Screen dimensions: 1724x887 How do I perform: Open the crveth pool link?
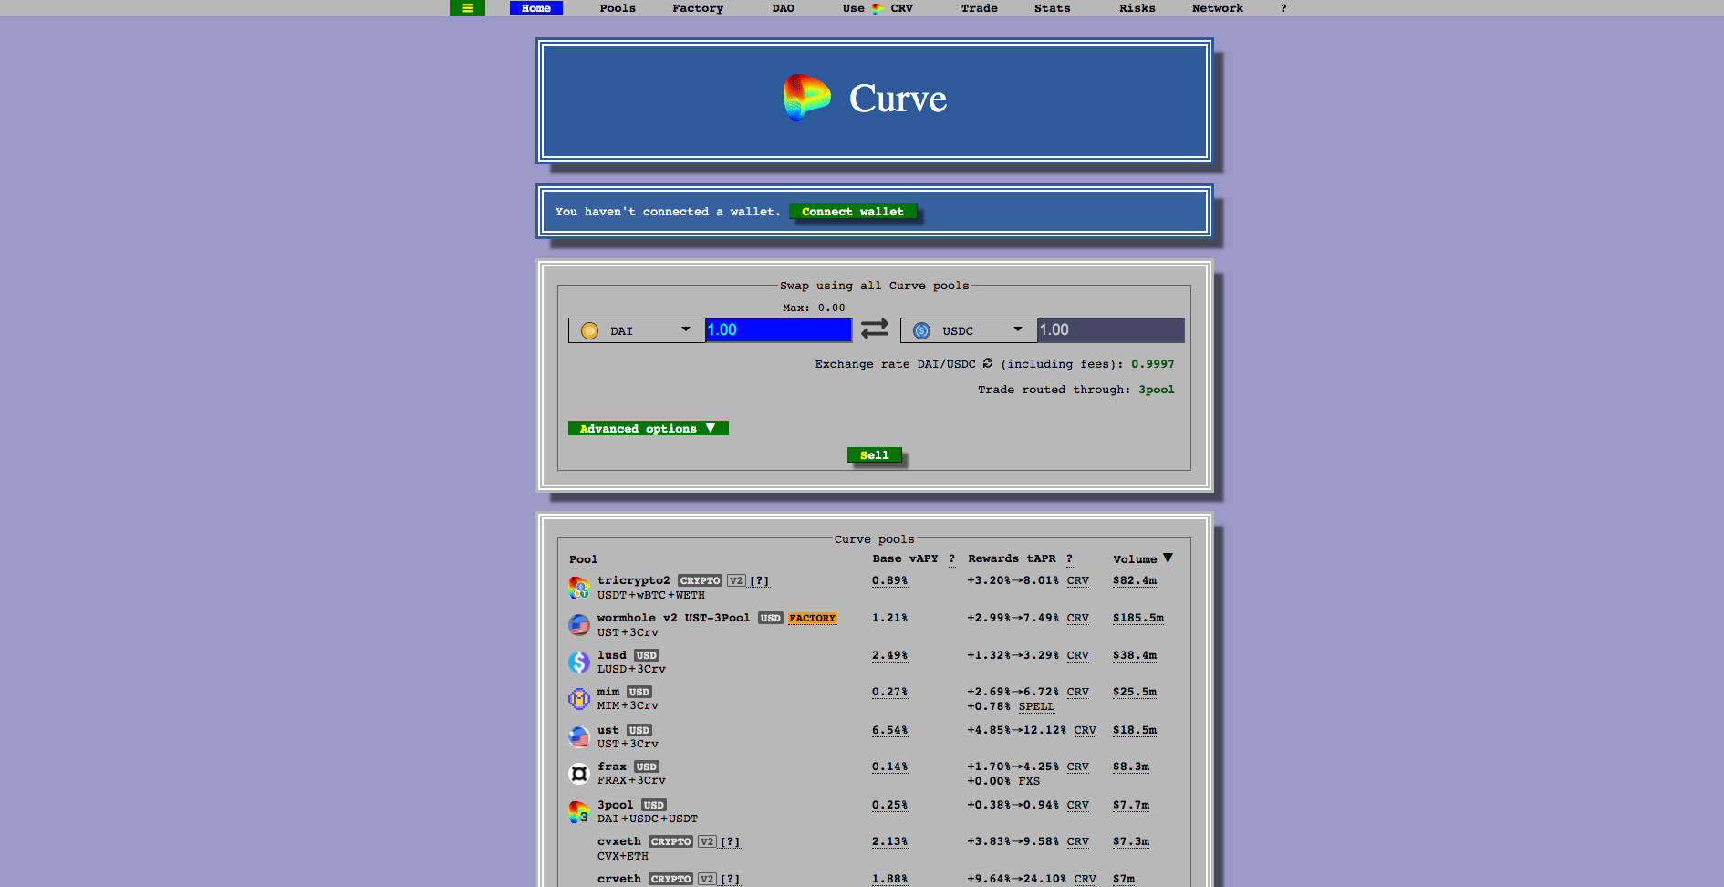click(x=618, y=879)
